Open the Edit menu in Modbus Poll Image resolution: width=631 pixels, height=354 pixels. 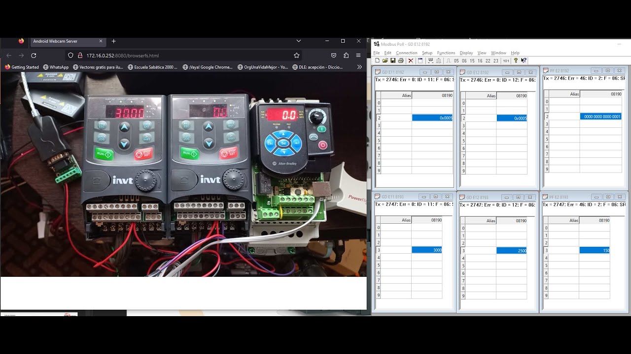388,53
